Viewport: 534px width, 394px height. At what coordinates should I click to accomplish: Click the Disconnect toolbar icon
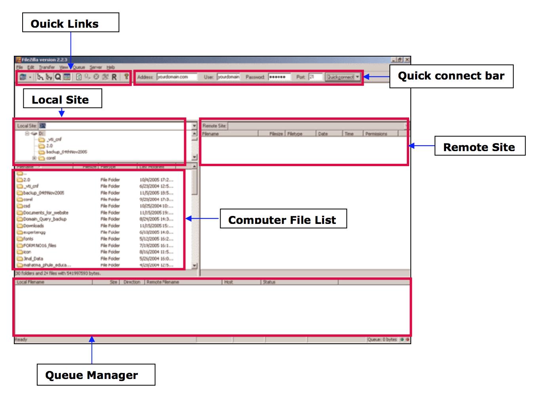click(x=105, y=77)
